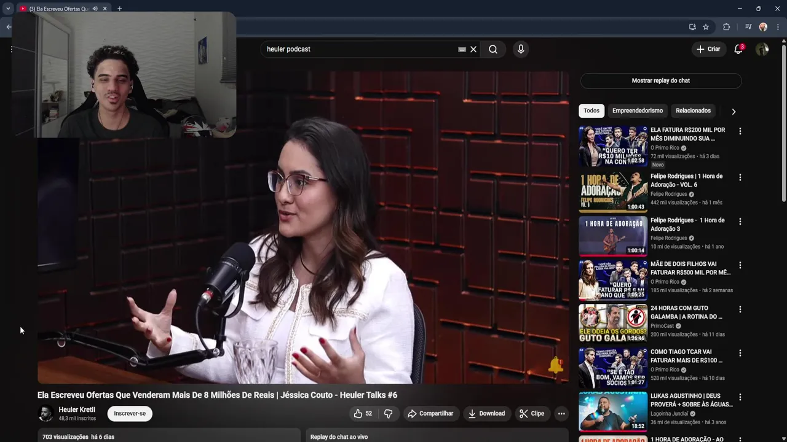Screen dimensions: 787x442
Task: Open more actions ellipsis under the video
Action: click(x=561, y=414)
